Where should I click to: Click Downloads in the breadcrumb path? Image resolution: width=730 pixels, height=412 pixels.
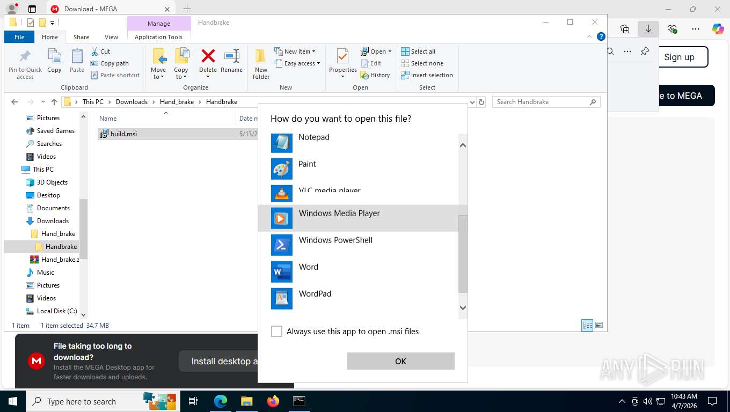[x=132, y=102]
